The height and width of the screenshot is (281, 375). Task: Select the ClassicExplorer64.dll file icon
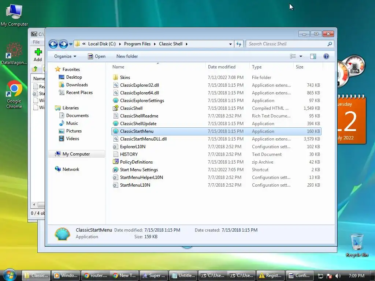point(115,93)
